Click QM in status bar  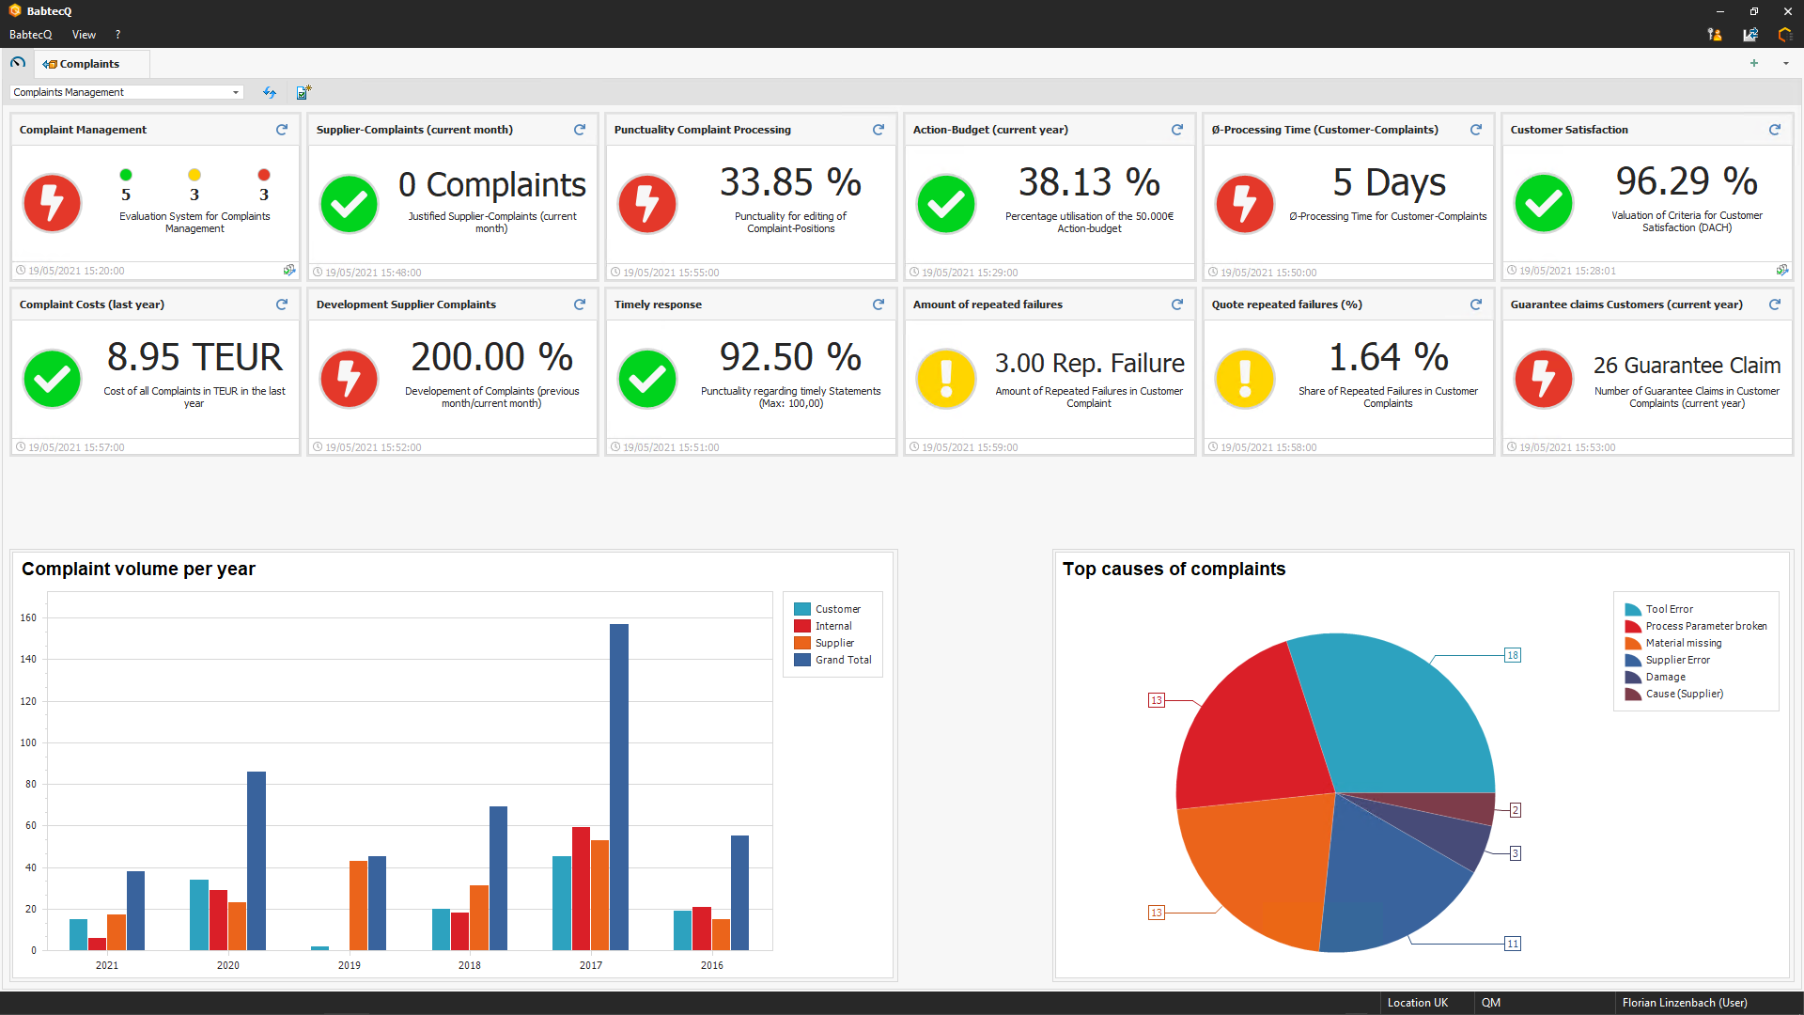click(x=1491, y=1003)
